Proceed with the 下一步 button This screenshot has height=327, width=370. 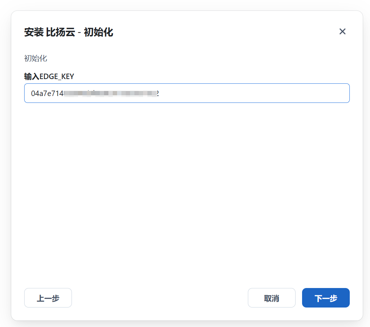(326, 298)
